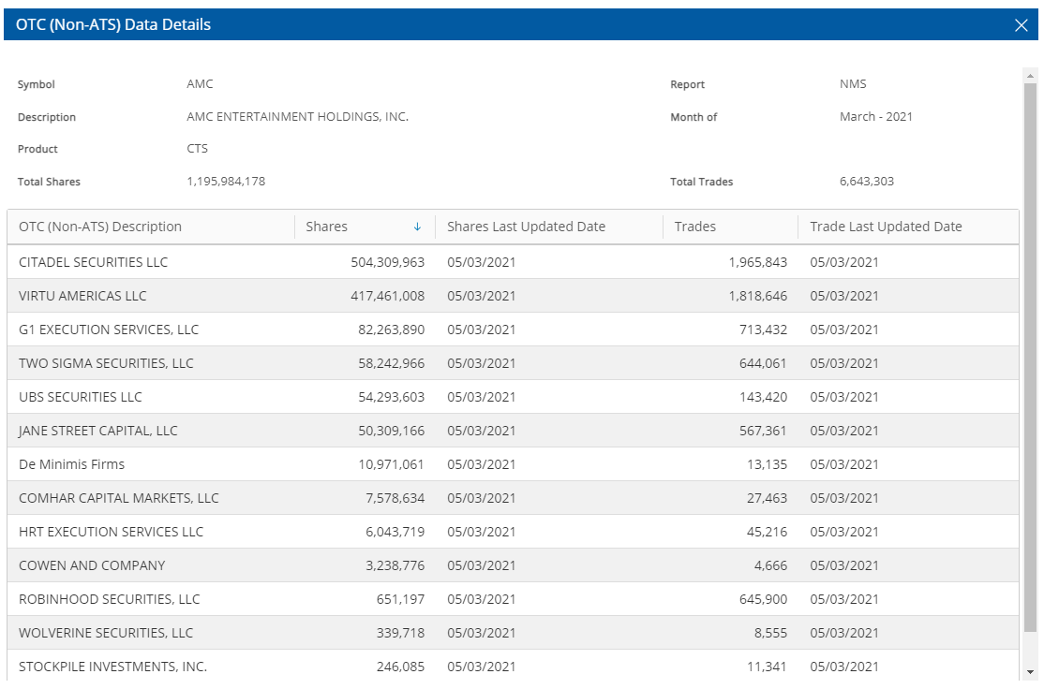The image size is (1044, 689).
Task: Click the scrollbar up arrow
Action: (1031, 76)
